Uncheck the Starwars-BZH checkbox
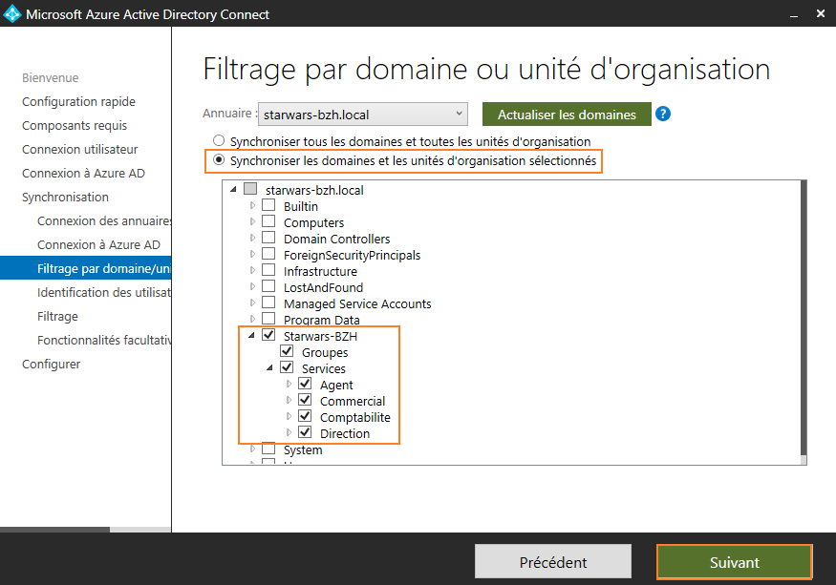The image size is (836, 585). click(x=268, y=335)
